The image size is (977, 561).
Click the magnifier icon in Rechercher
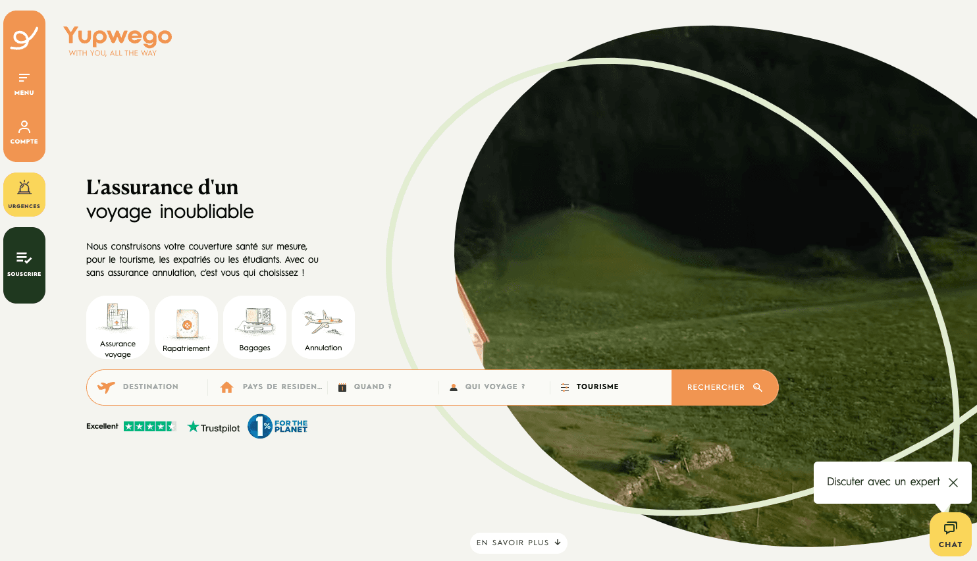pyautogui.click(x=758, y=387)
